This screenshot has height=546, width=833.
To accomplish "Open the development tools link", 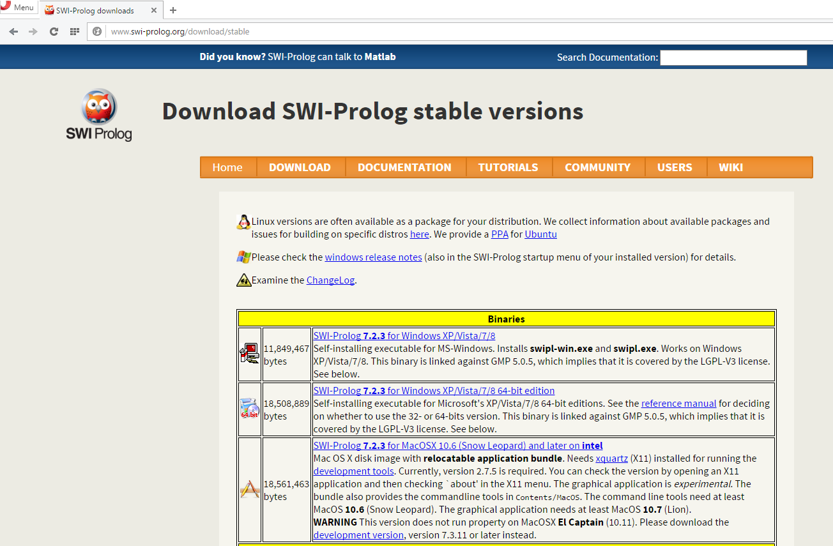I will (353, 471).
